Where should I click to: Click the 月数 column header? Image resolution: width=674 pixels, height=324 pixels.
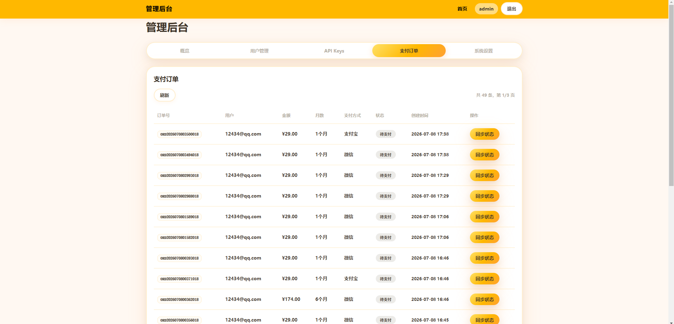point(320,115)
